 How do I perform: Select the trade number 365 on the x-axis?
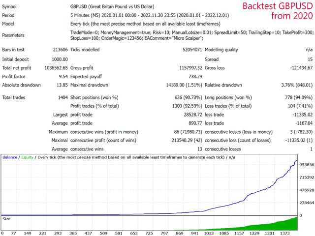pyautogui.click(x=73, y=233)
